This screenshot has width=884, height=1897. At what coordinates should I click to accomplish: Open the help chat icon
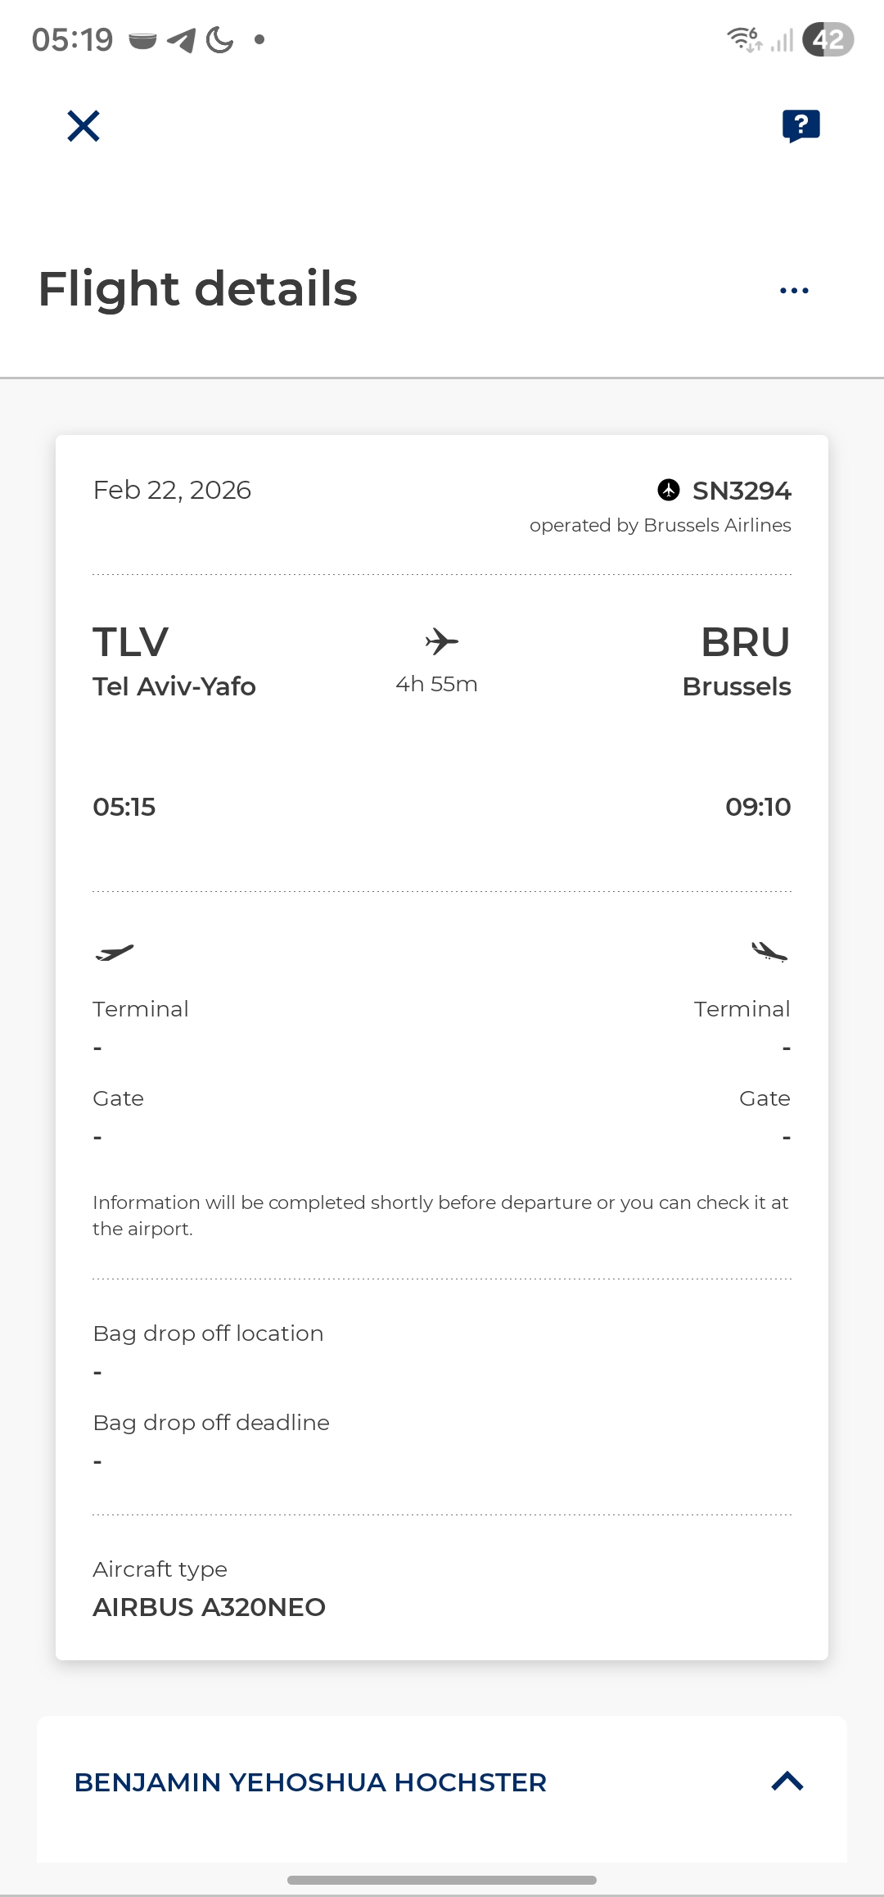[801, 125]
